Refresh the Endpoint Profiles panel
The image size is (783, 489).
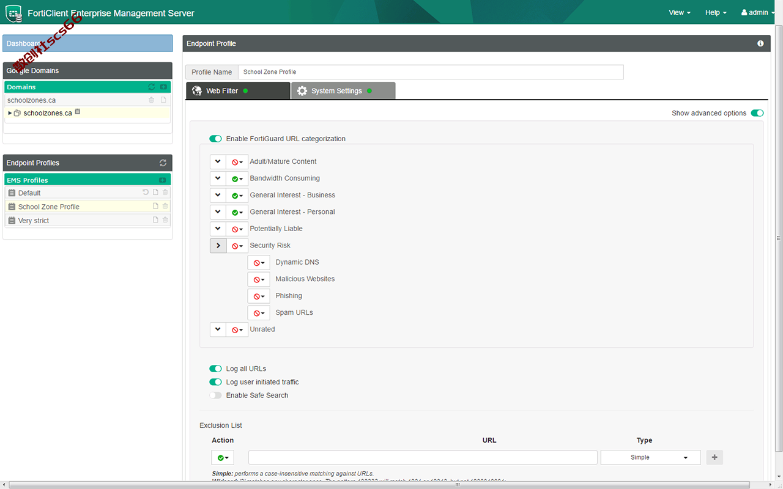163,163
